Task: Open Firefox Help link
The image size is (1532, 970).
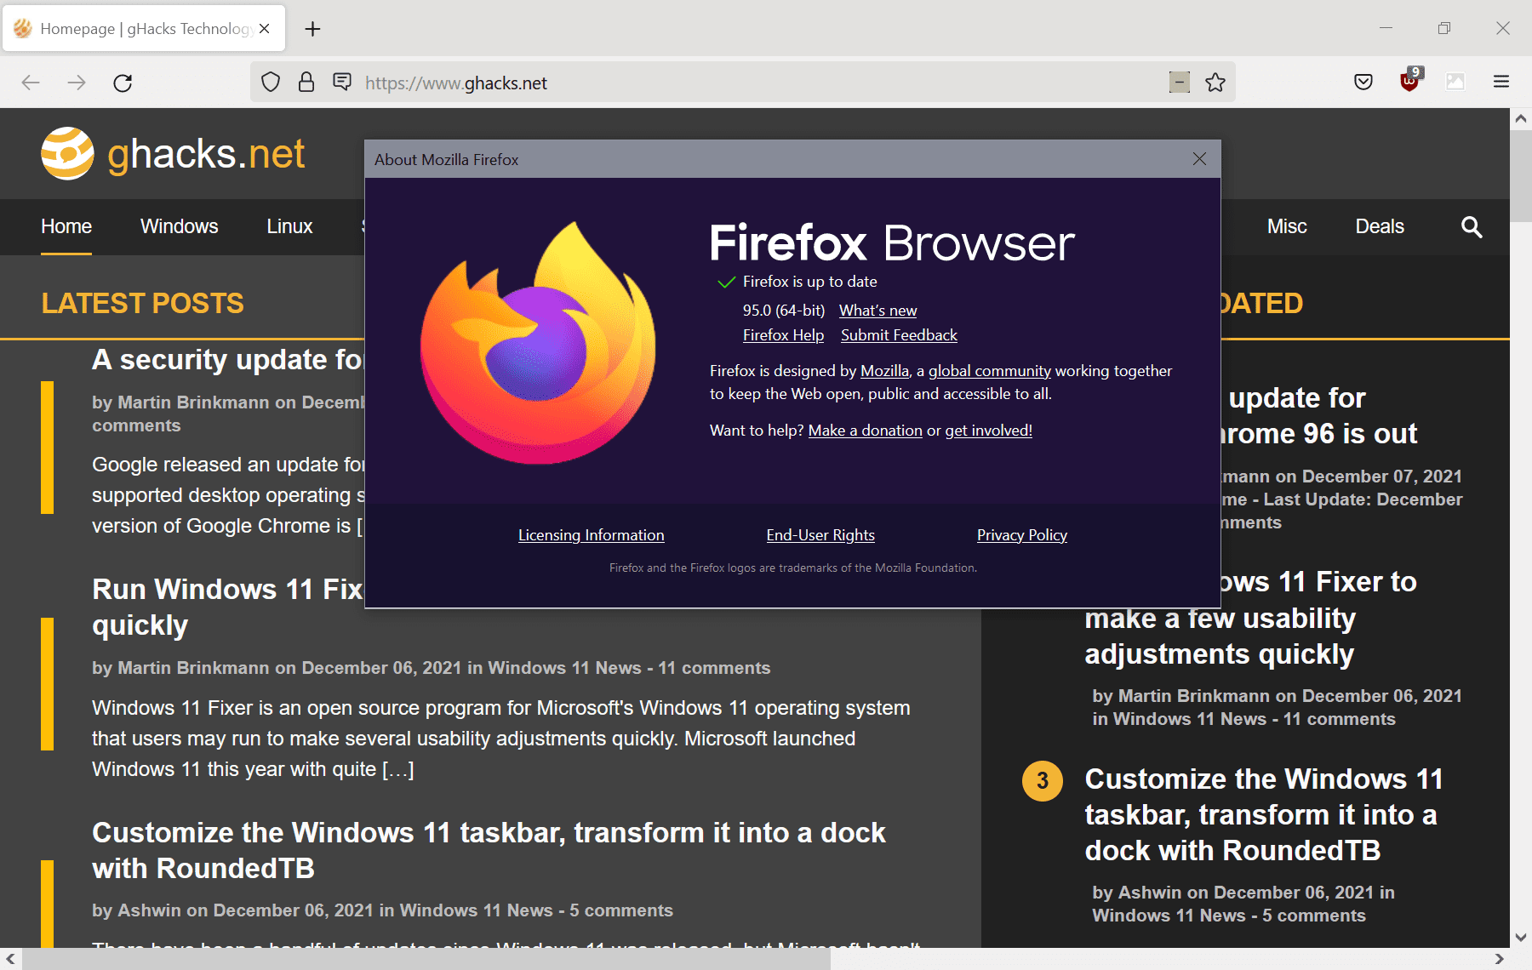Action: 783,335
